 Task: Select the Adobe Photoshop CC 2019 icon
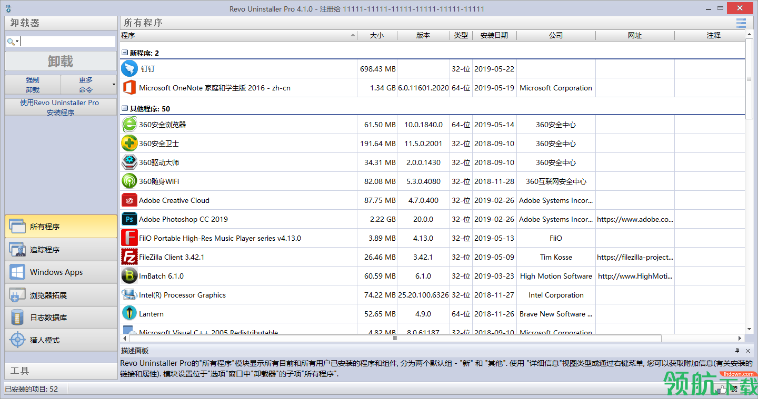129,219
